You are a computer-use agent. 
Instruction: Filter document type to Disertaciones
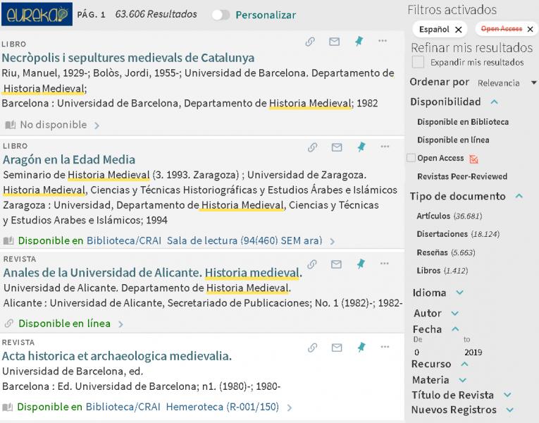pos(458,234)
